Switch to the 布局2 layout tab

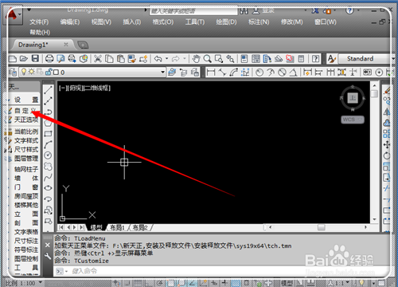point(140,228)
